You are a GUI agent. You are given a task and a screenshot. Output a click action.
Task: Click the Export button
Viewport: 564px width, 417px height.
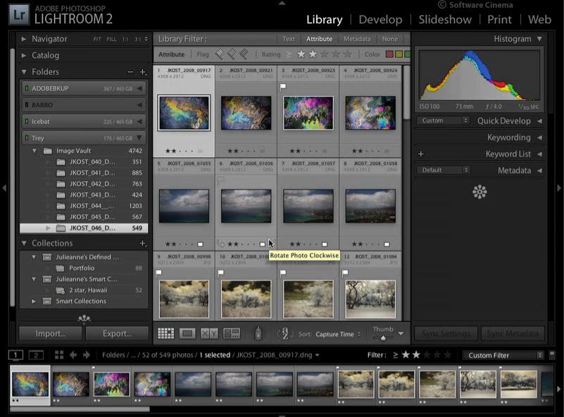117,333
